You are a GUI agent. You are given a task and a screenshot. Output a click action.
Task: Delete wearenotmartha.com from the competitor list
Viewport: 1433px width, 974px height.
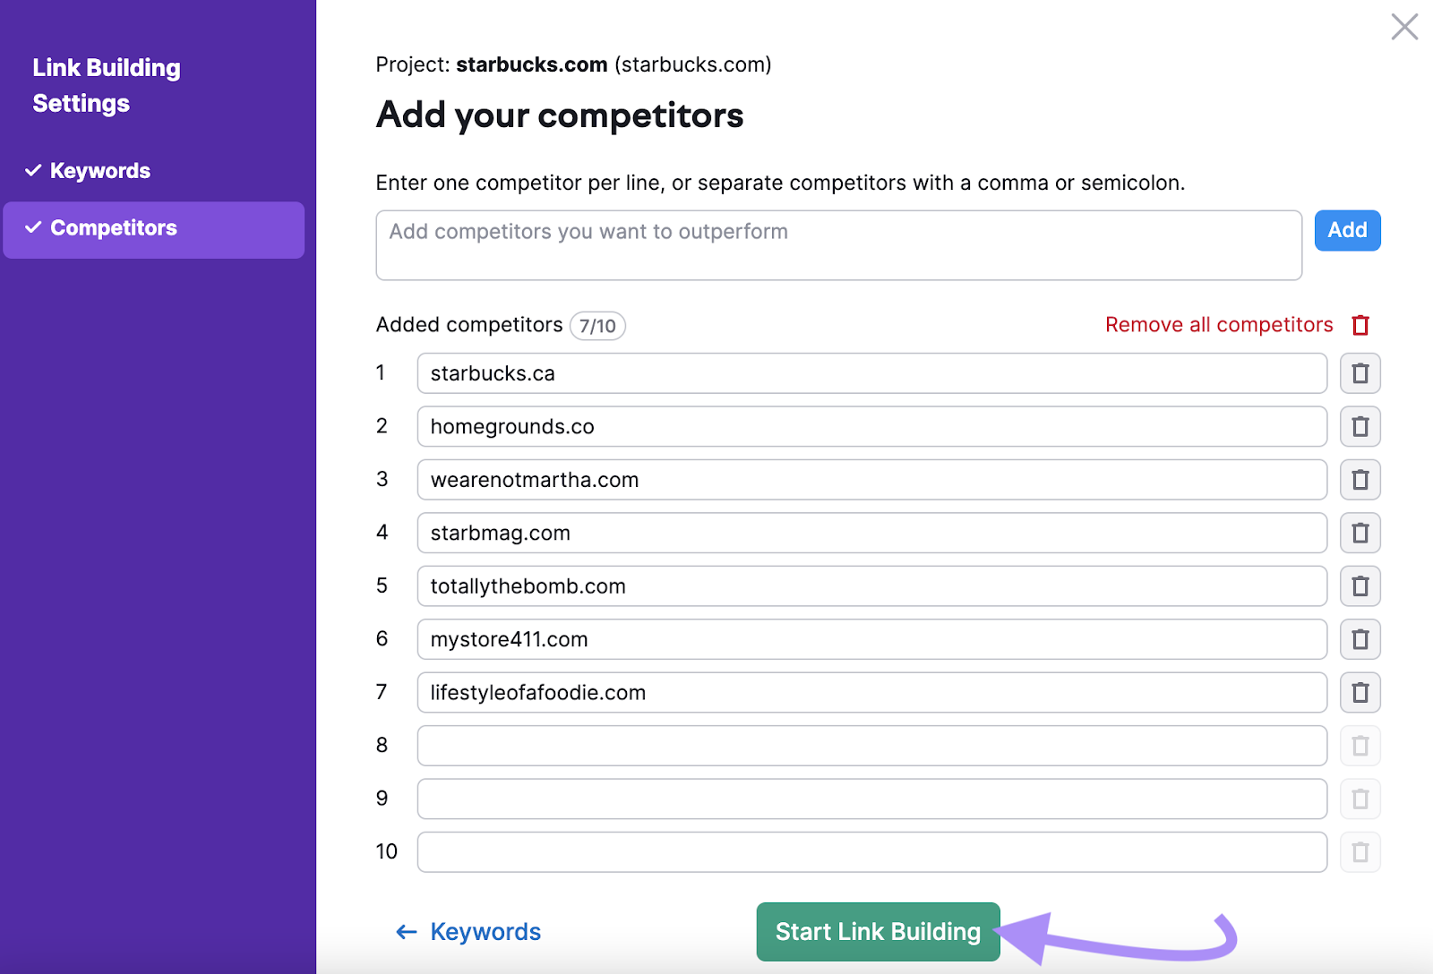click(1360, 480)
